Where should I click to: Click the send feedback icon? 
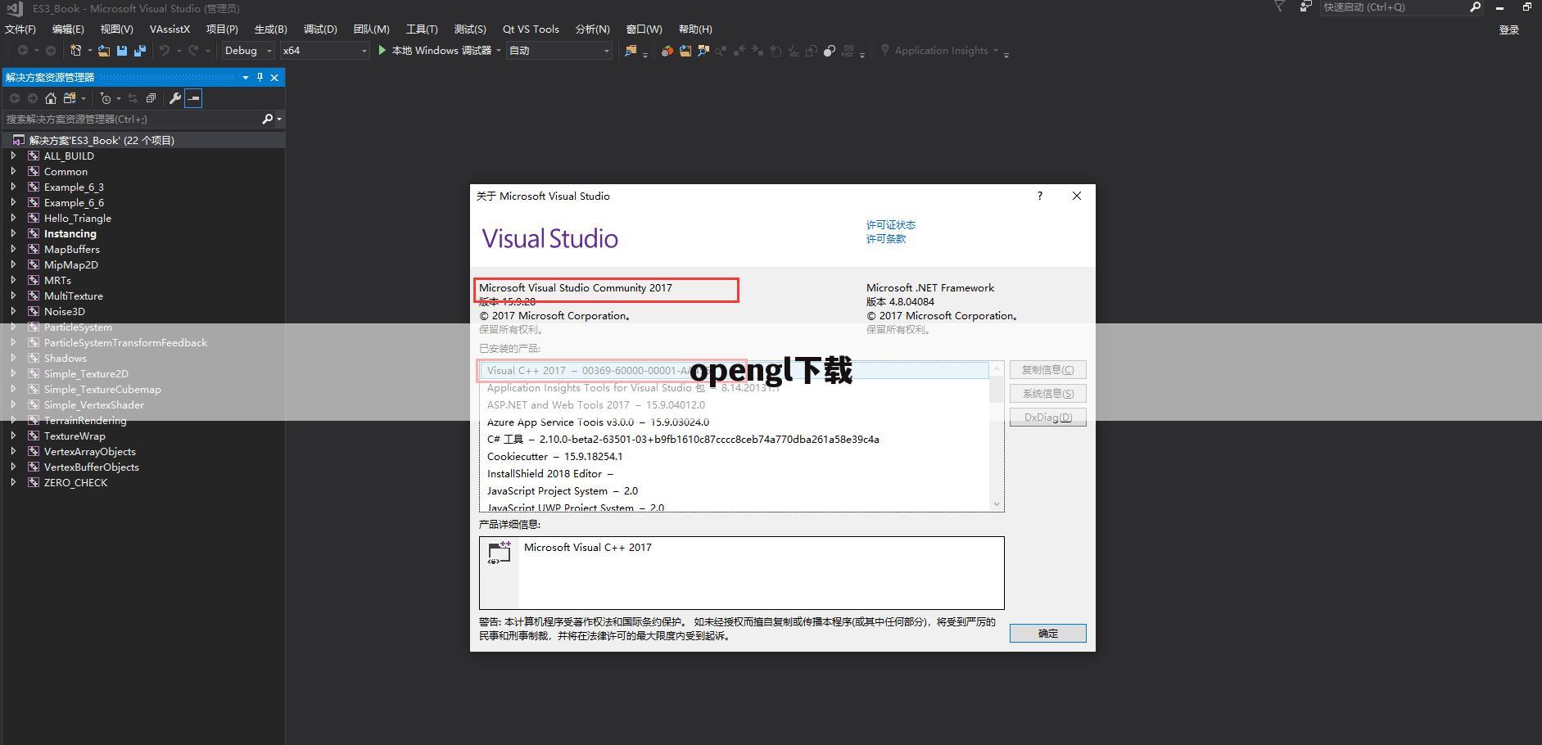1305,7
